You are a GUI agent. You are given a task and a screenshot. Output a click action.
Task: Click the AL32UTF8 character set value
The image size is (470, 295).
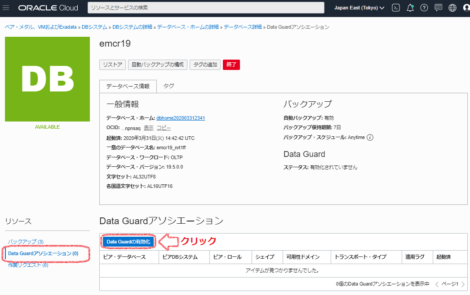click(x=144, y=177)
